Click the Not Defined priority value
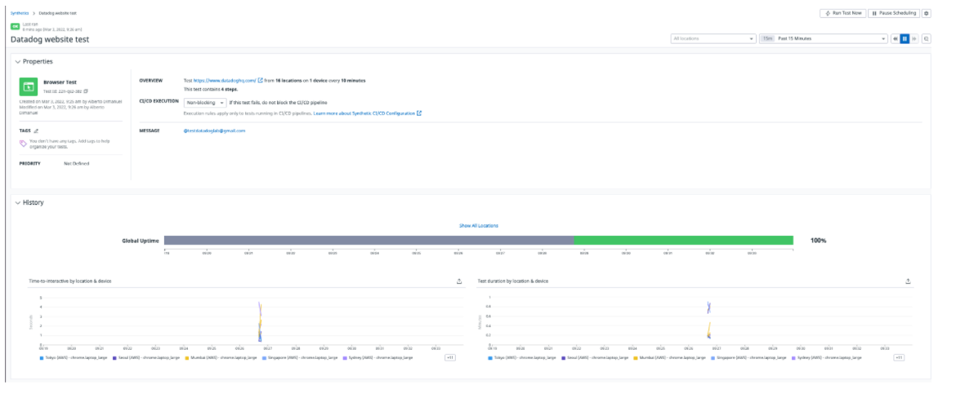Viewport: 956px width, 416px height. click(x=77, y=163)
